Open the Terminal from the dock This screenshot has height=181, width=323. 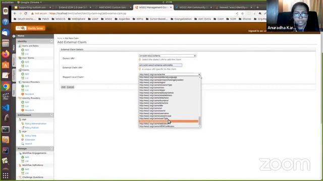tap(6, 129)
